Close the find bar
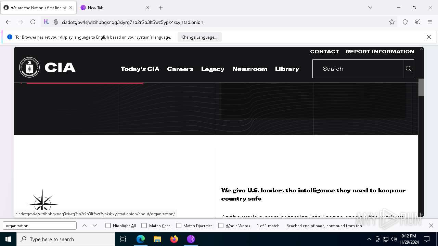This screenshot has width=438, height=246. [431, 225]
